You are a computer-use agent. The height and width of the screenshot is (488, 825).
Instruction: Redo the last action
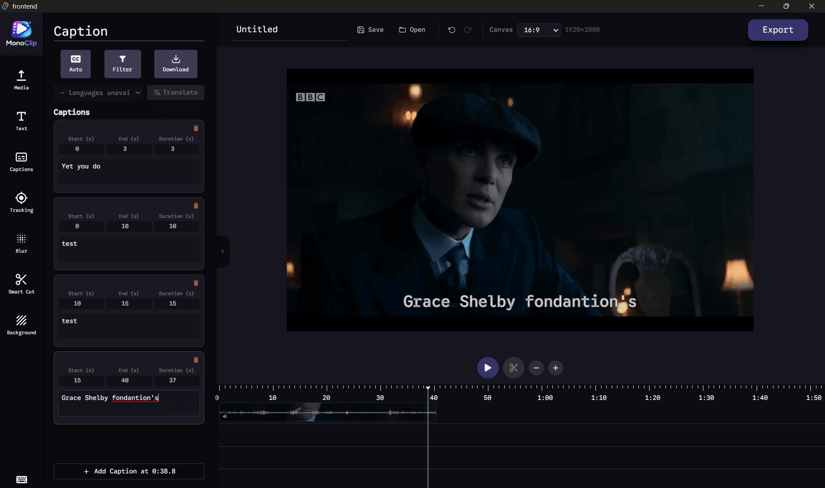point(467,30)
